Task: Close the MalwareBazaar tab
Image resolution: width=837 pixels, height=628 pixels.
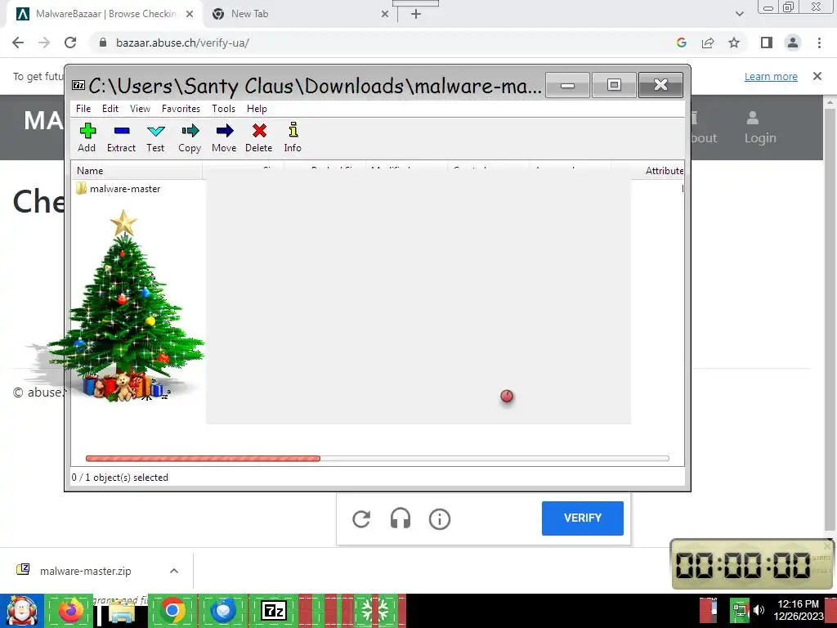Action: (x=190, y=14)
